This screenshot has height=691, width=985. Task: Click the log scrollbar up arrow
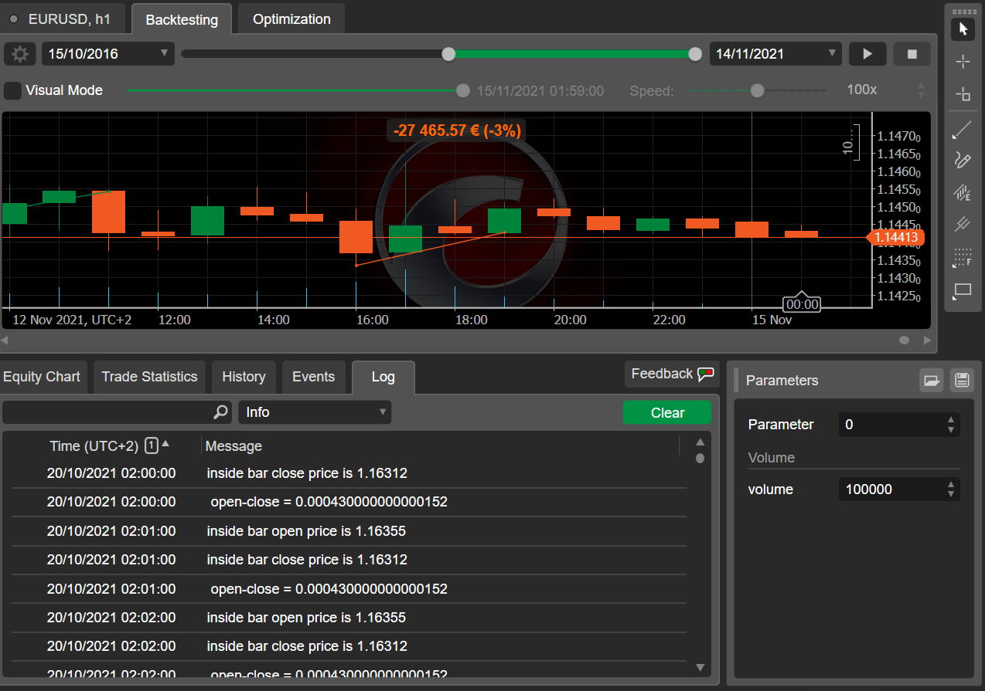pyautogui.click(x=700, y=442)
